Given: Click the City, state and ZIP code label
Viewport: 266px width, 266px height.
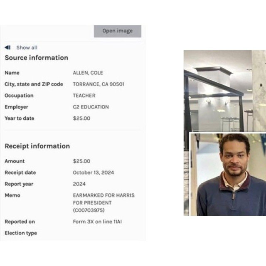Looking at the screenshot, I should [34, 84].
